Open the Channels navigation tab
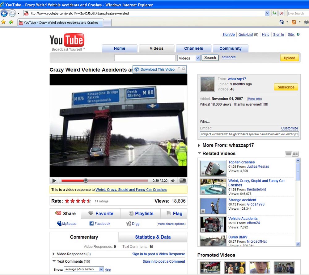The width and height of the screenshot is (309, 275). [x=193, y=48]
